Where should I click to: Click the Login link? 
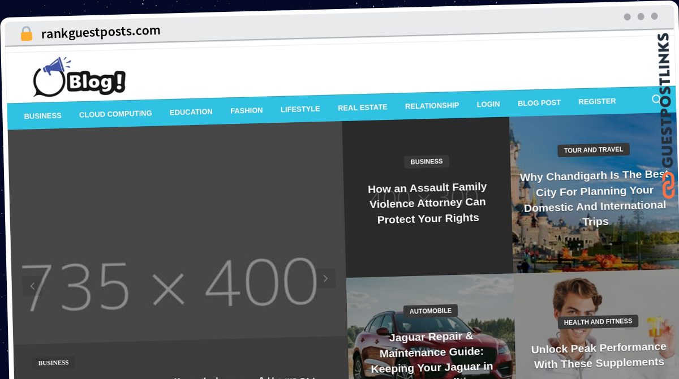coord(488,104)
